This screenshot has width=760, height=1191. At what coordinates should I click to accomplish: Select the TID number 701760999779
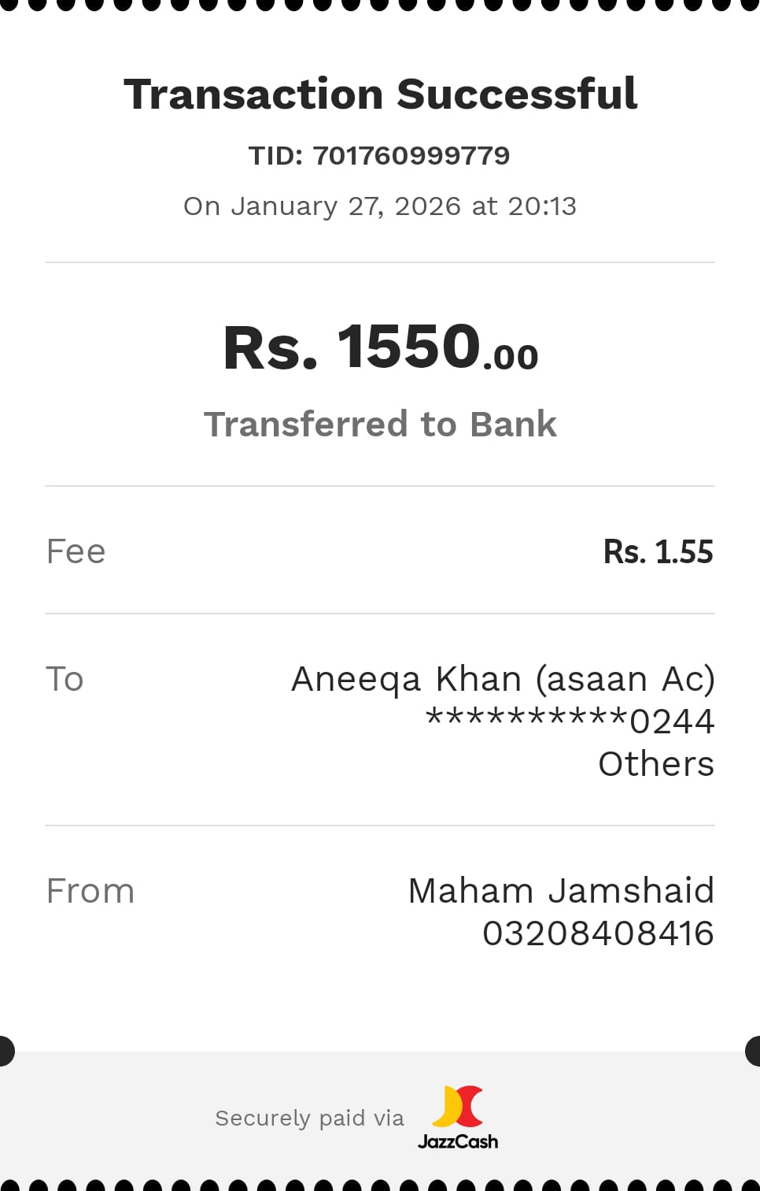(x=411, y=156)
